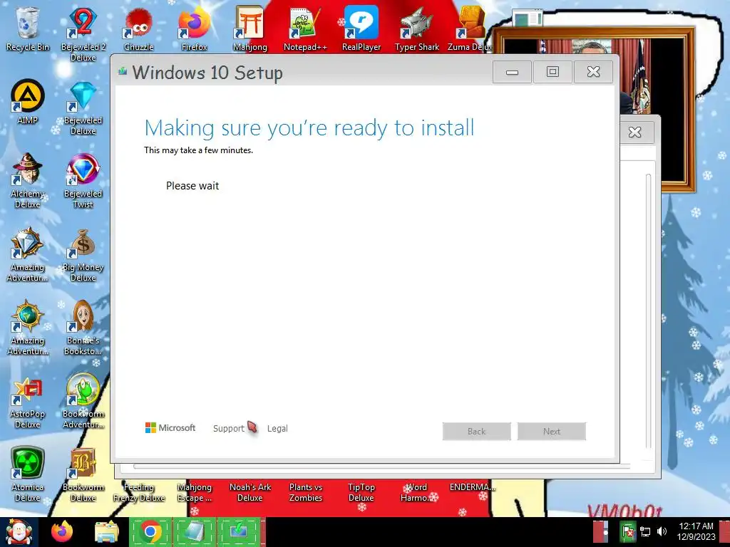
Task: Select the Mahjong Escape desktop label
Action: [x=194, y=492]
